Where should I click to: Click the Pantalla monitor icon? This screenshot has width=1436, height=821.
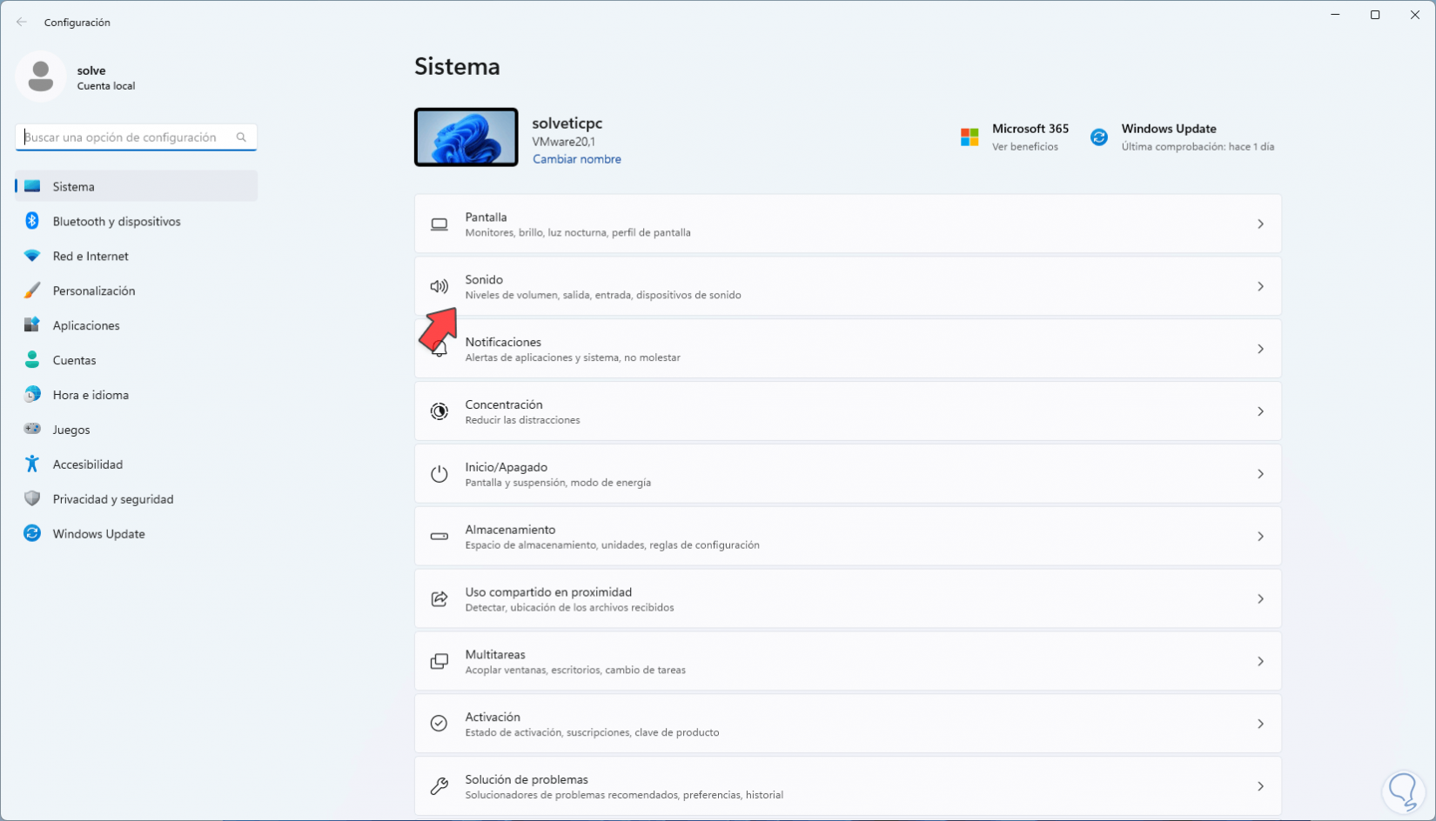tap(440, 224)
